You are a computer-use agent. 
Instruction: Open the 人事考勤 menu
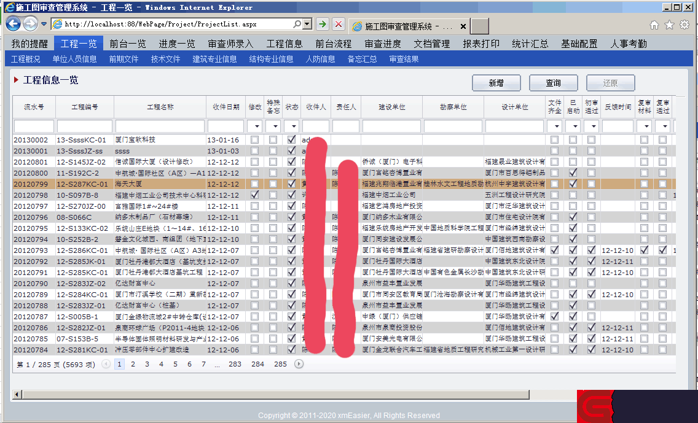628,44
